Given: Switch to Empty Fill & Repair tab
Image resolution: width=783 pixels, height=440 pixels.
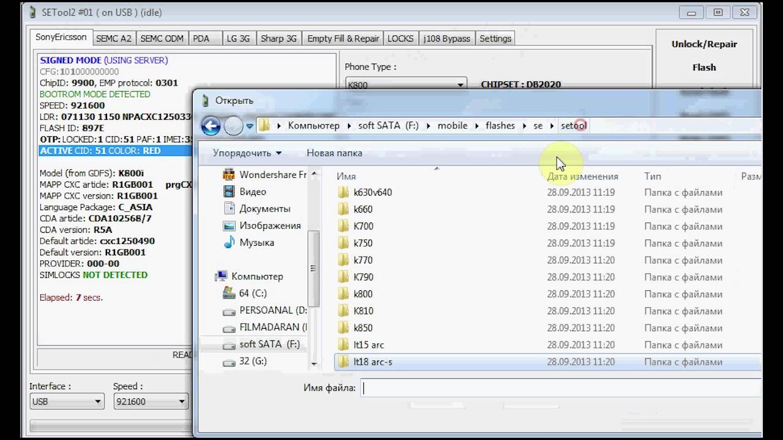Looking at the screenshot, I should click(343, 38).
